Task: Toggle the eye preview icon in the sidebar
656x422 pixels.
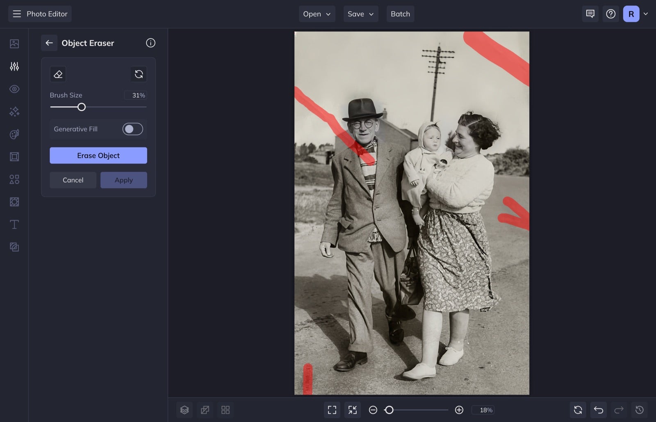Action: [x=14, y=89]
